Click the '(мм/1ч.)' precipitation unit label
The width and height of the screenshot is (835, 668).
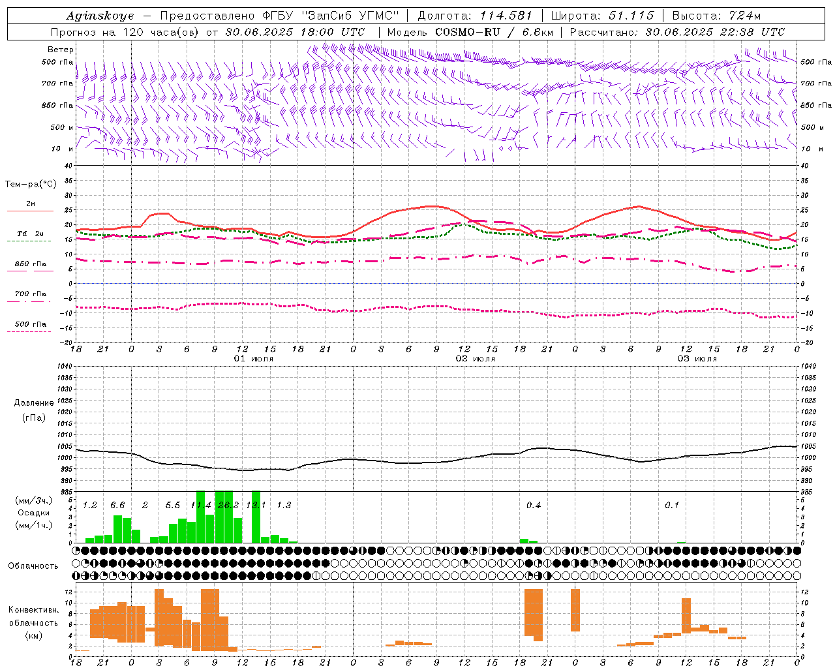(x=34, y=524)
